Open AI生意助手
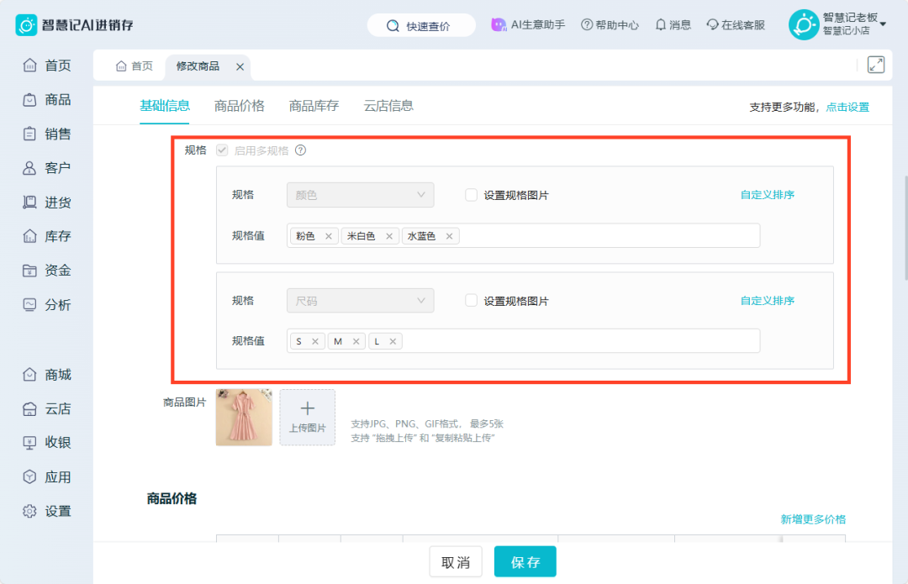This screenshot has width=908, height=584. pyautogui.click(x=528, y=25)
